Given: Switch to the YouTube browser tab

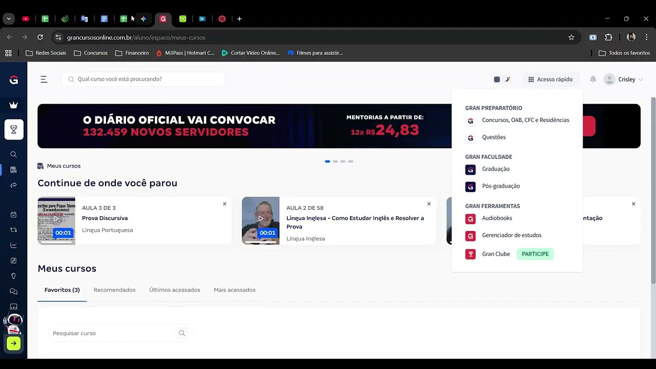Looking at the screenshot, I should [x=26, y=19].
